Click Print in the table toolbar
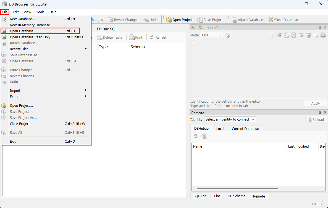The width and height of the screenshot is (328, 208). pos(135,37)
